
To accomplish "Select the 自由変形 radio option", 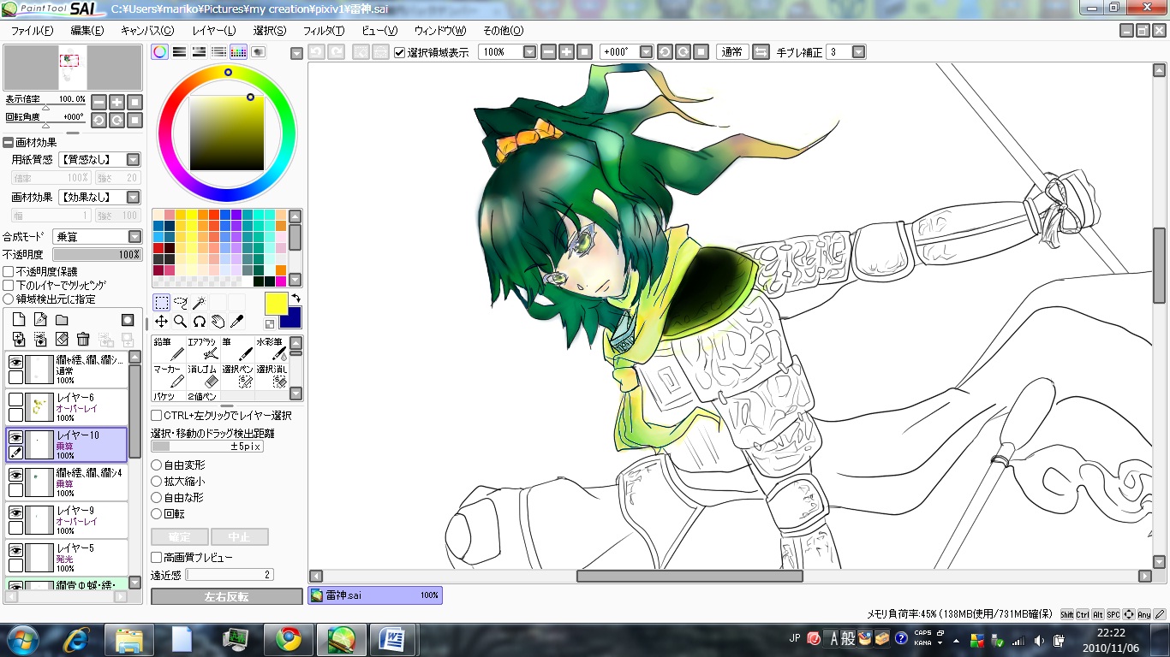I will tap(156, 465).
